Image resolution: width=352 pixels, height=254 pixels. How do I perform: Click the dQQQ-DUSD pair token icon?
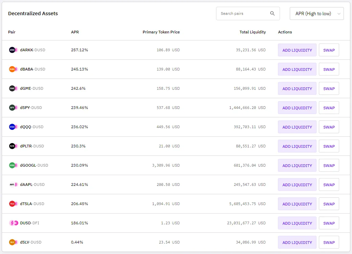(x=13, y=127)
